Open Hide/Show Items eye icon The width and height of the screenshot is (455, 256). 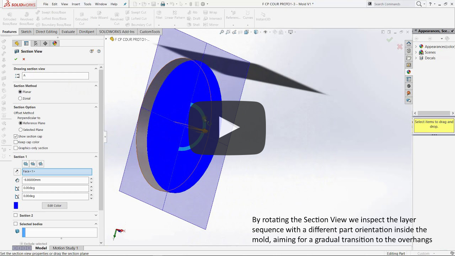click(265, 32)
